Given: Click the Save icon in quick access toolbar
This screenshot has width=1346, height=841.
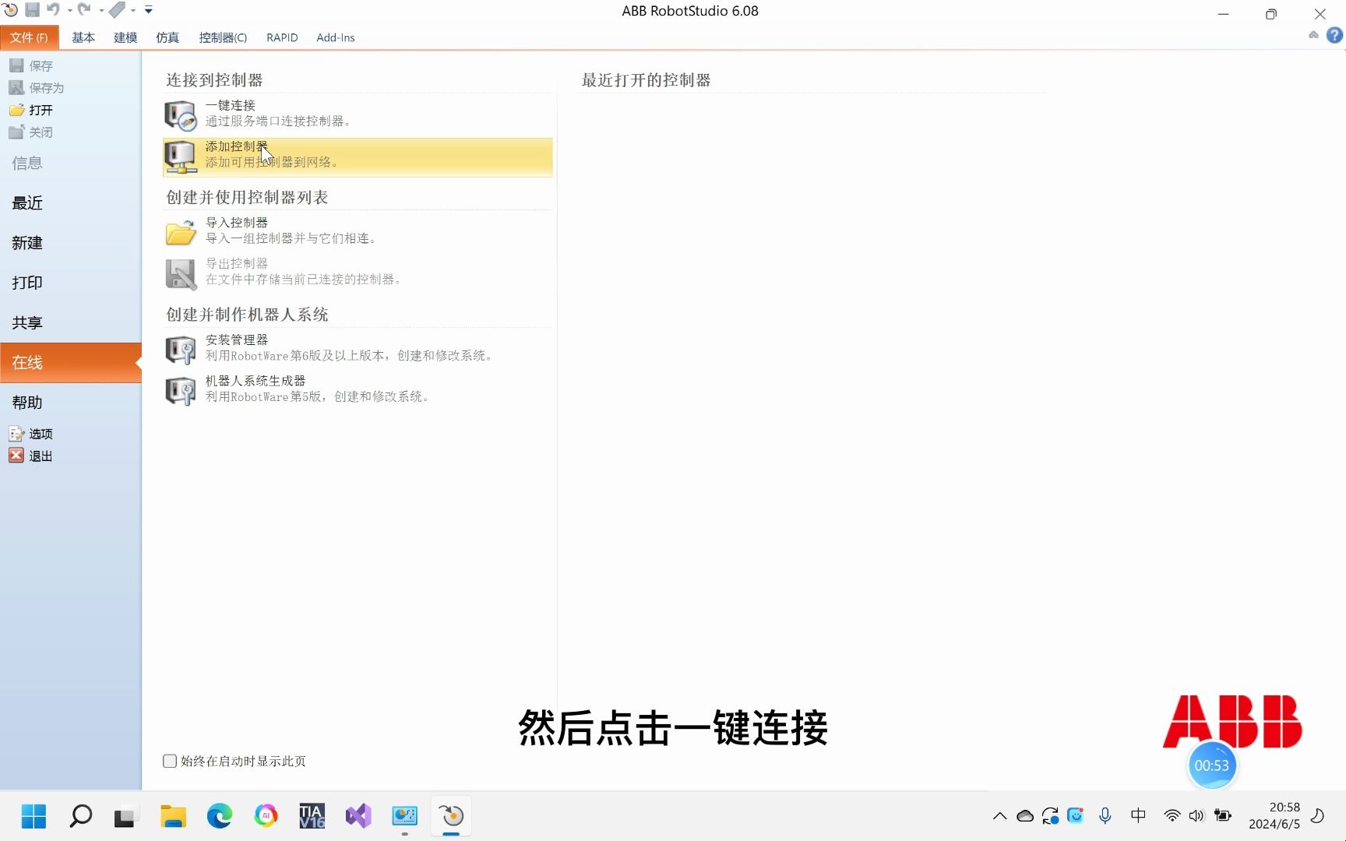Looking at the screenshot, I should pos(32,10).
